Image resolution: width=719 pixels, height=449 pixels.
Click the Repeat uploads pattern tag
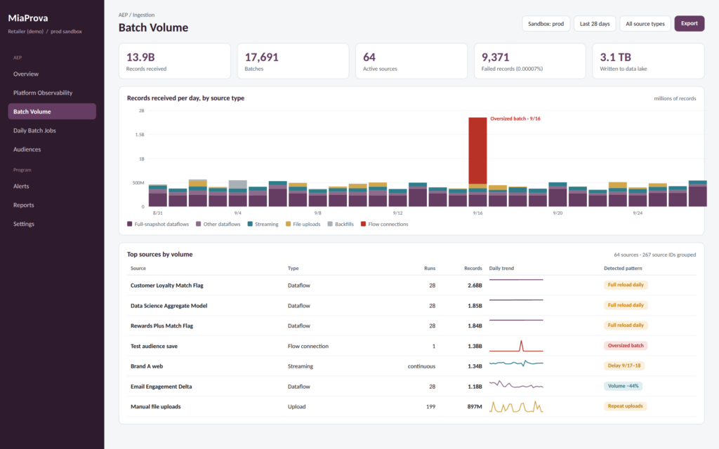625,406
